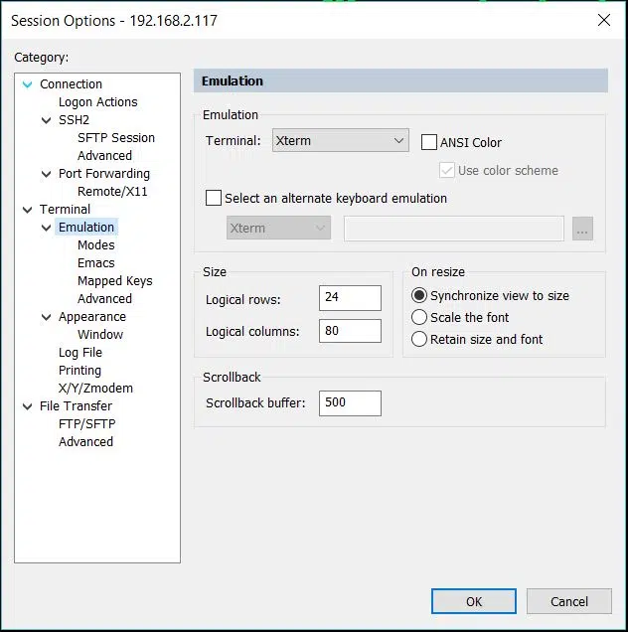
Task: Select Advanced under File Transfer
Action: [x=85, y=442]
